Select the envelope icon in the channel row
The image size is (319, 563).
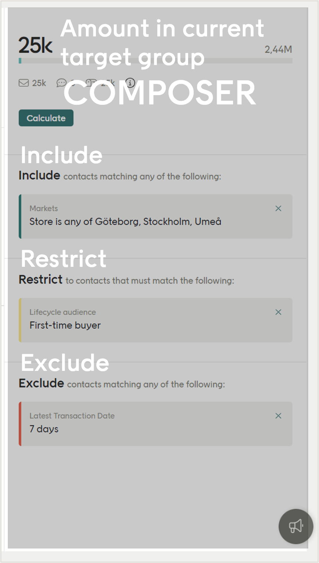[x=23, y=83]
